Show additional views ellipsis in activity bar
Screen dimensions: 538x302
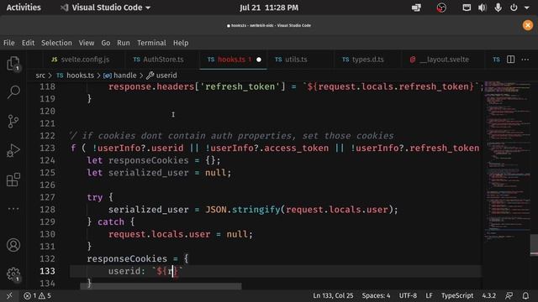click(x=13, y=209)
